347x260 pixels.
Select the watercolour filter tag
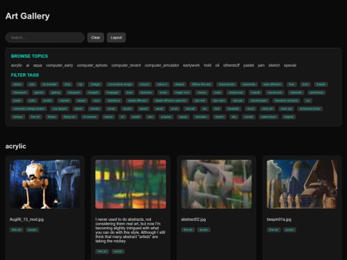point(269,117)
